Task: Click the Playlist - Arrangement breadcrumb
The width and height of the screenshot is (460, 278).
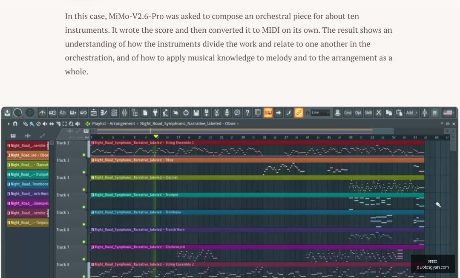Action: [x=113, y=124]
